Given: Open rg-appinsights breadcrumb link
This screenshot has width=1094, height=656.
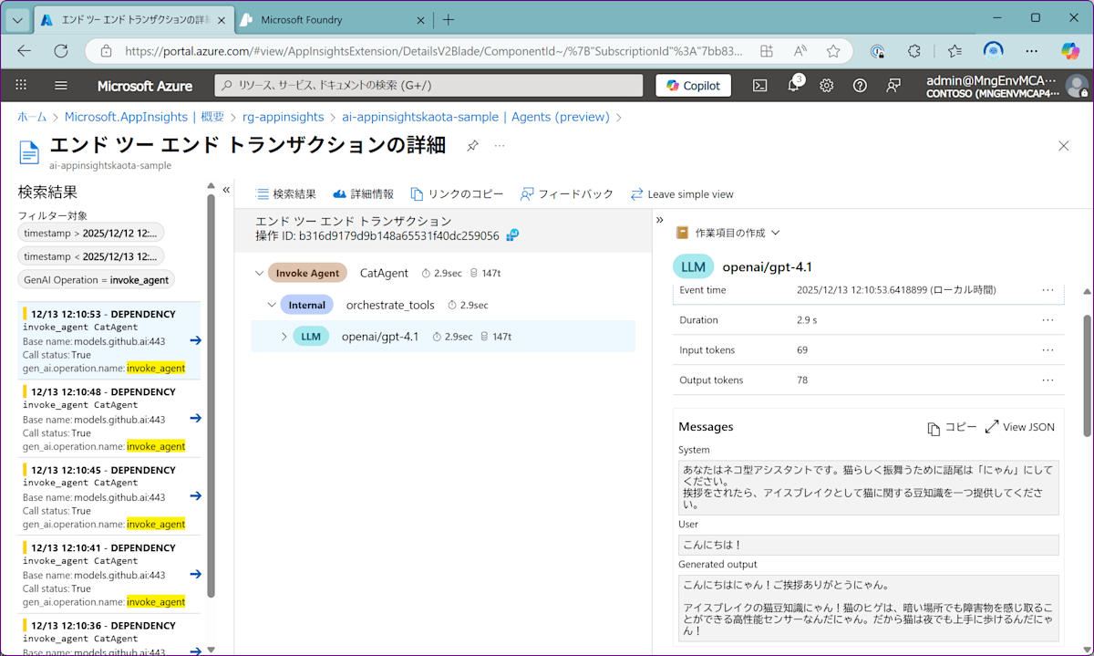Looking at the screenshot, I should [x=283, y=117].
